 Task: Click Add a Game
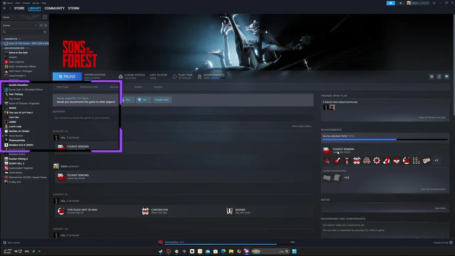click(12, 242)
